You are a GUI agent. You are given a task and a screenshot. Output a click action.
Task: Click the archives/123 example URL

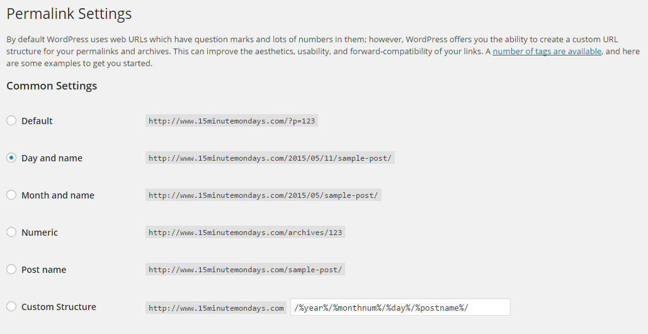pos(245,233)
